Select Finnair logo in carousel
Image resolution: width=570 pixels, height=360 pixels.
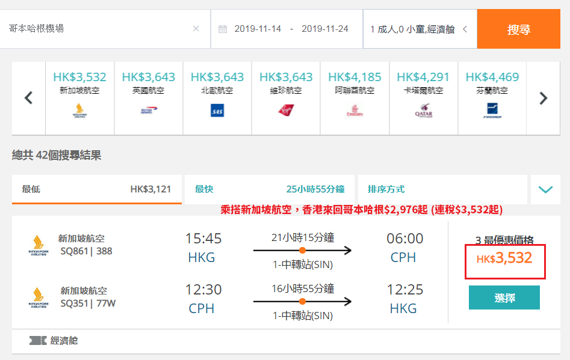click(x=492, y=111)
